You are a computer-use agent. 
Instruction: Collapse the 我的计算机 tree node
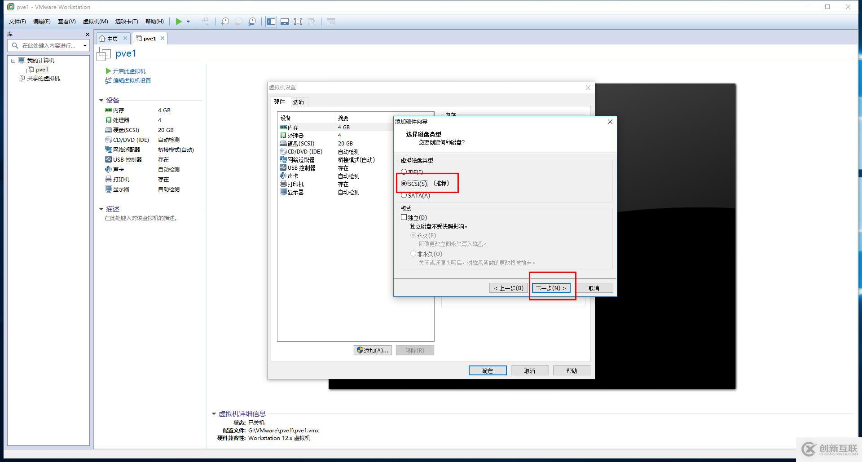coord(13,61)
